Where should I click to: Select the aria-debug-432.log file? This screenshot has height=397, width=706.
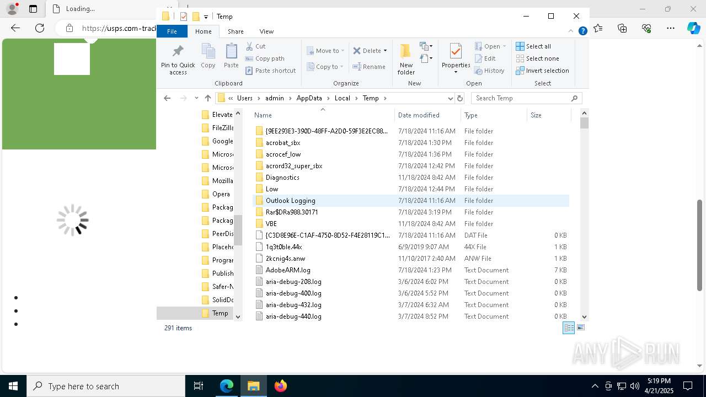(411, 305)
